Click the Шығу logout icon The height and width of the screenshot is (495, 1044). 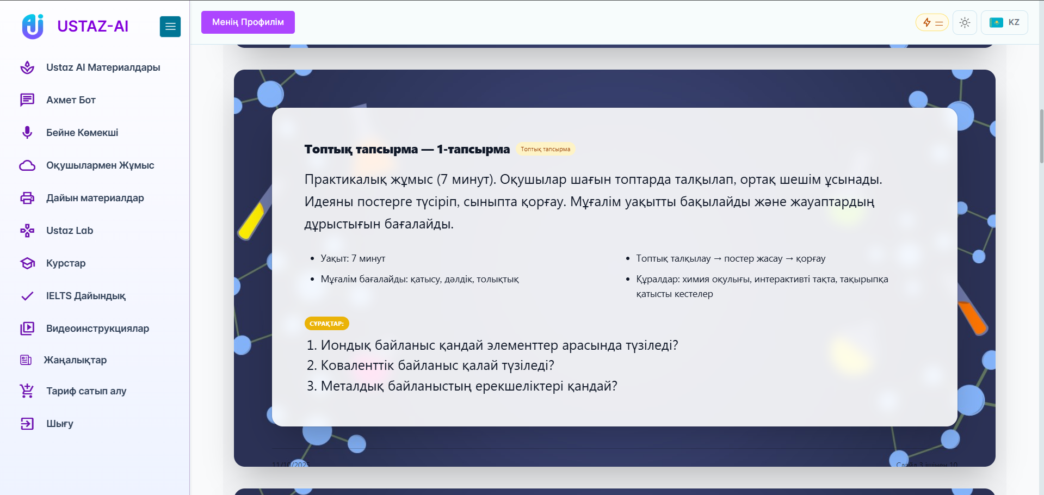[x=27, y=424]
